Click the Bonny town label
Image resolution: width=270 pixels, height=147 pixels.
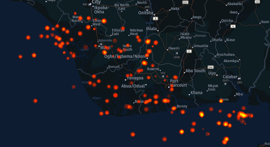click(x=182, y=106)
